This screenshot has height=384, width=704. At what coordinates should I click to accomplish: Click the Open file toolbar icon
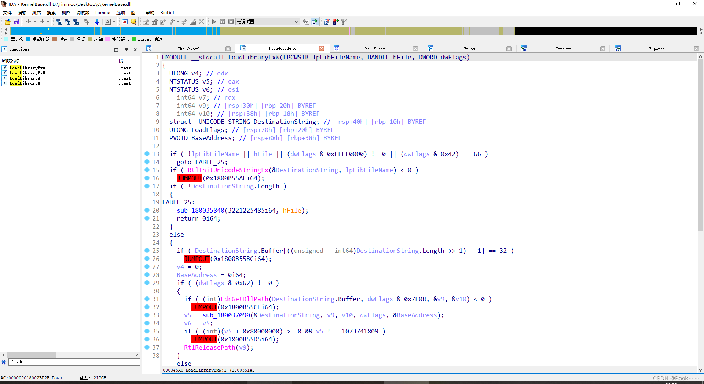7,22
